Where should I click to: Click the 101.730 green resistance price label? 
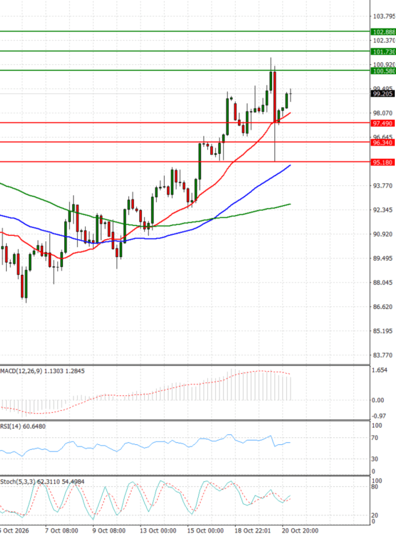click(x=383, y=52)
